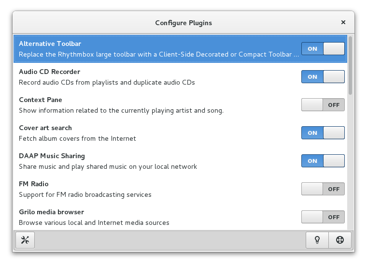The image size is (367, 266).
Task: Click the Alternative Toolbar highlighted row
Action: tap(180, 49)
